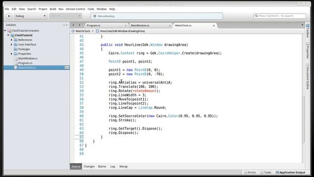
Task: Switch to the Changes view tab
Action: (89, 167)
